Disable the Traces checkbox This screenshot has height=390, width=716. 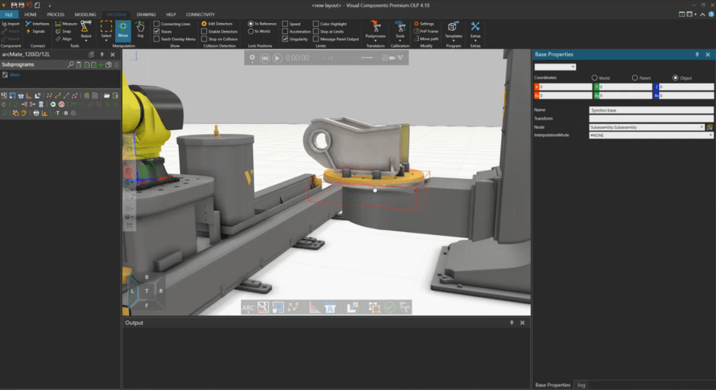tap(157, 31)
